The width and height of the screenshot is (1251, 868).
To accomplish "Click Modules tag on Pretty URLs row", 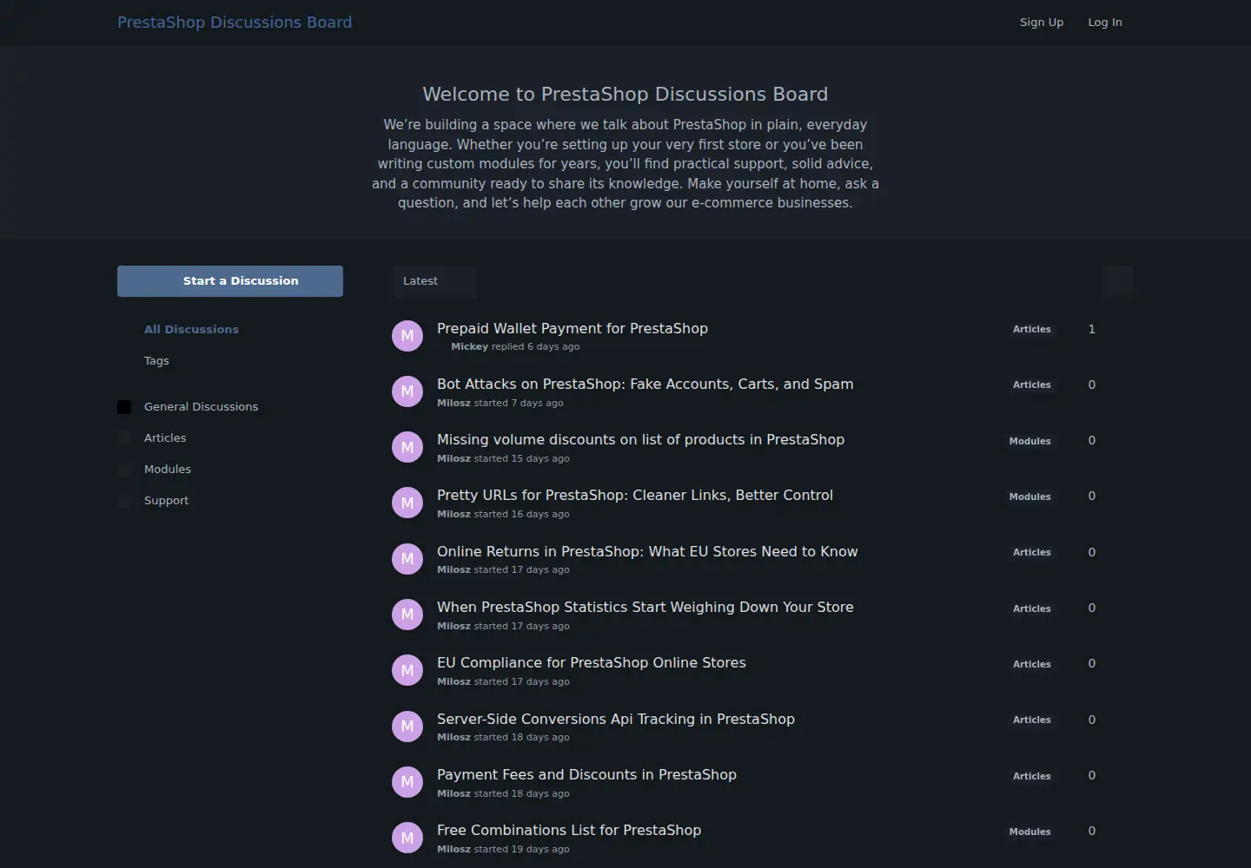I will 1030,497.
